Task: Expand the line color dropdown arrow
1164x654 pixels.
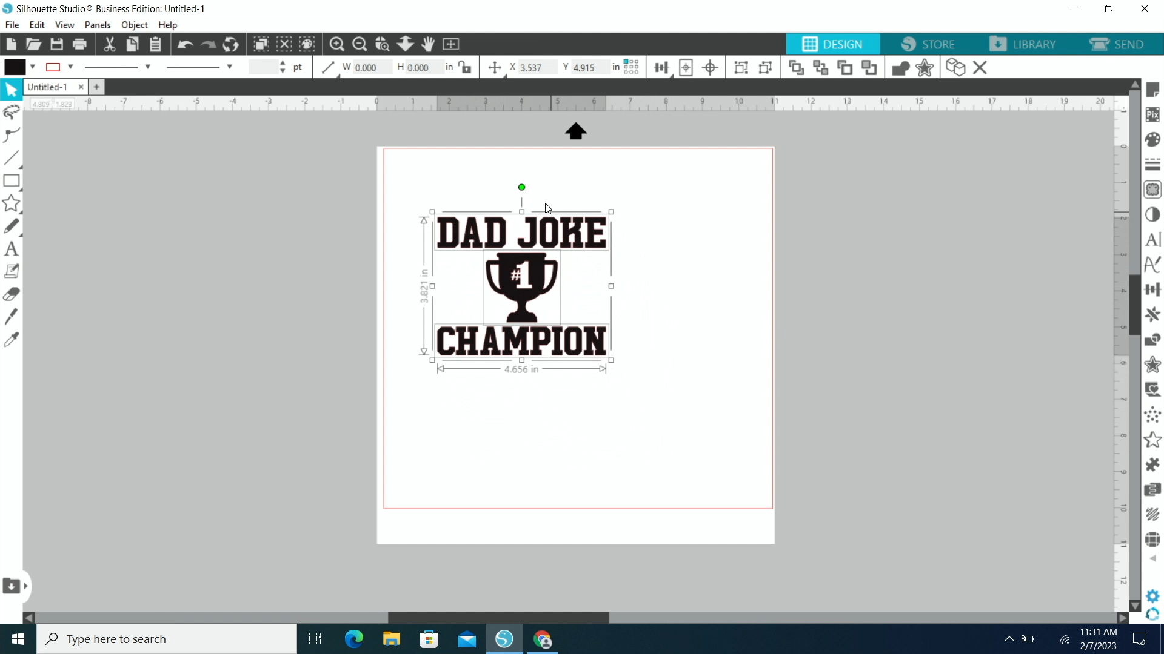Action: [x=71, y=67]
